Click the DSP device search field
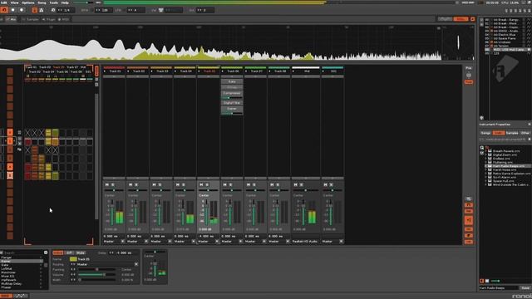This screenshot has height=299, width=532. [x=23, y=252]
